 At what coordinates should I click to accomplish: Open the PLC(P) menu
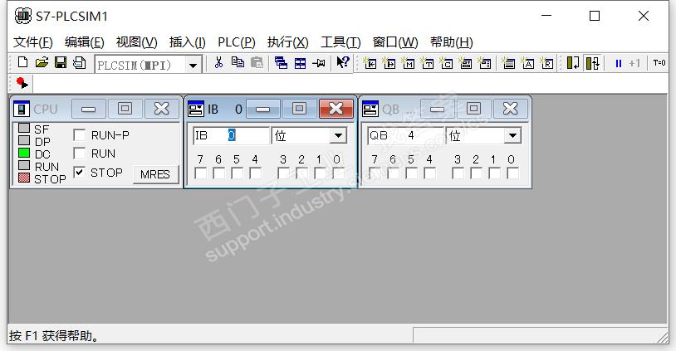[x=236, y=42]
